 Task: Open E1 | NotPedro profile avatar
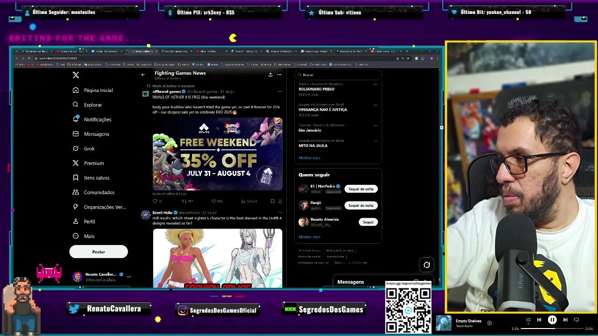pos(304,189)
